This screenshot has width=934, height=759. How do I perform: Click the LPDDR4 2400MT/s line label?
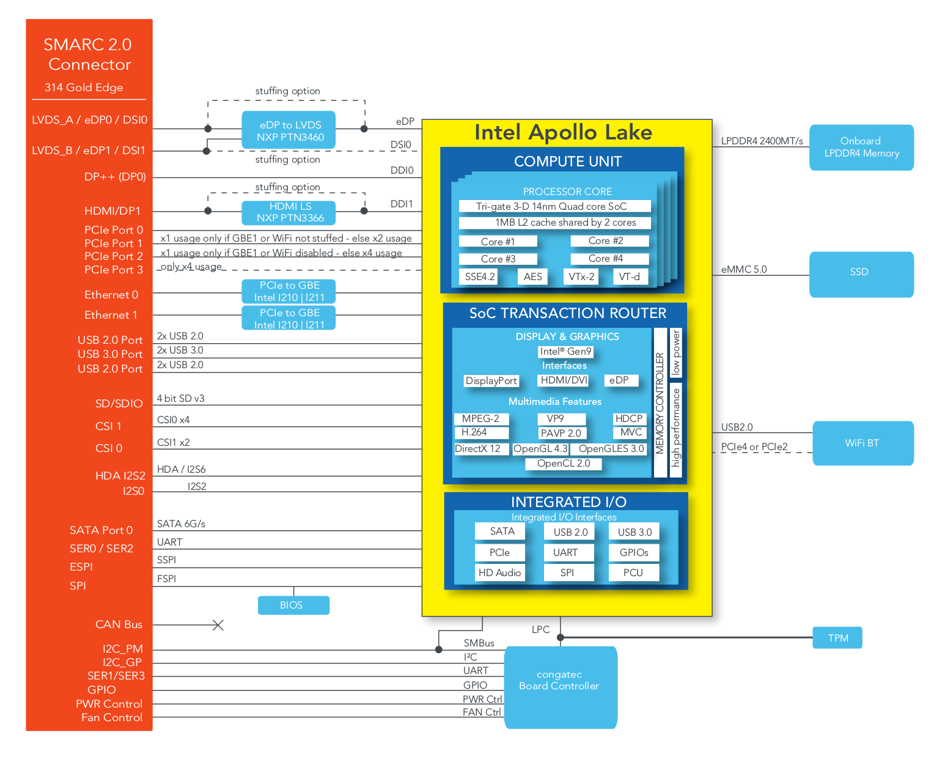(762, 141)
